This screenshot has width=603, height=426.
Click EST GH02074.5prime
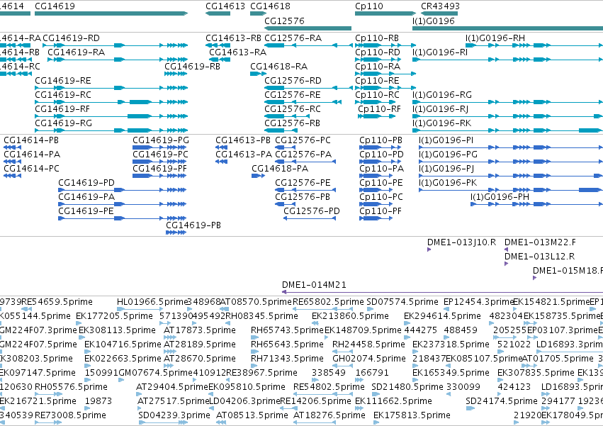click(343, 366)
